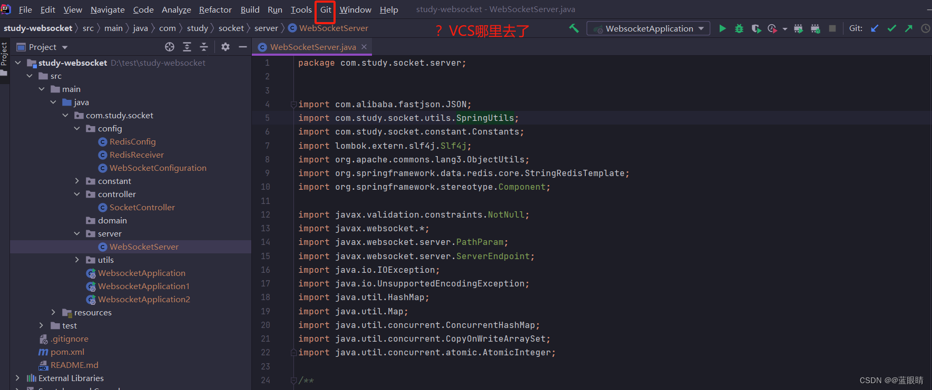Open the Edit menu
The image size is (932, 390).
point(48,9)
